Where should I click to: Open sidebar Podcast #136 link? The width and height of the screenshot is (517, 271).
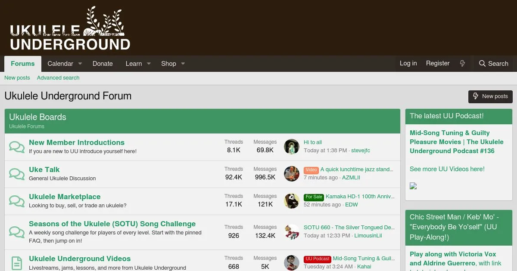pyautogui.click(x=456, y=142)
